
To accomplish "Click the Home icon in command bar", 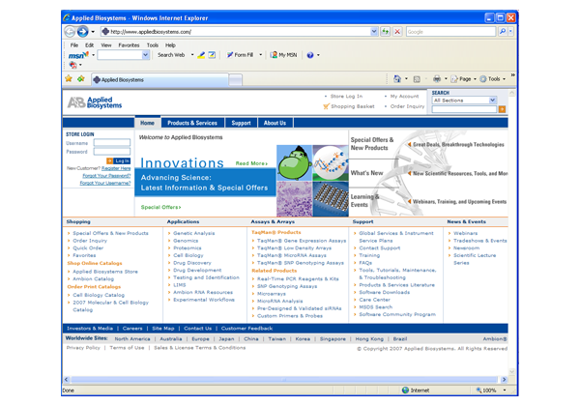I will coord(399,79).
